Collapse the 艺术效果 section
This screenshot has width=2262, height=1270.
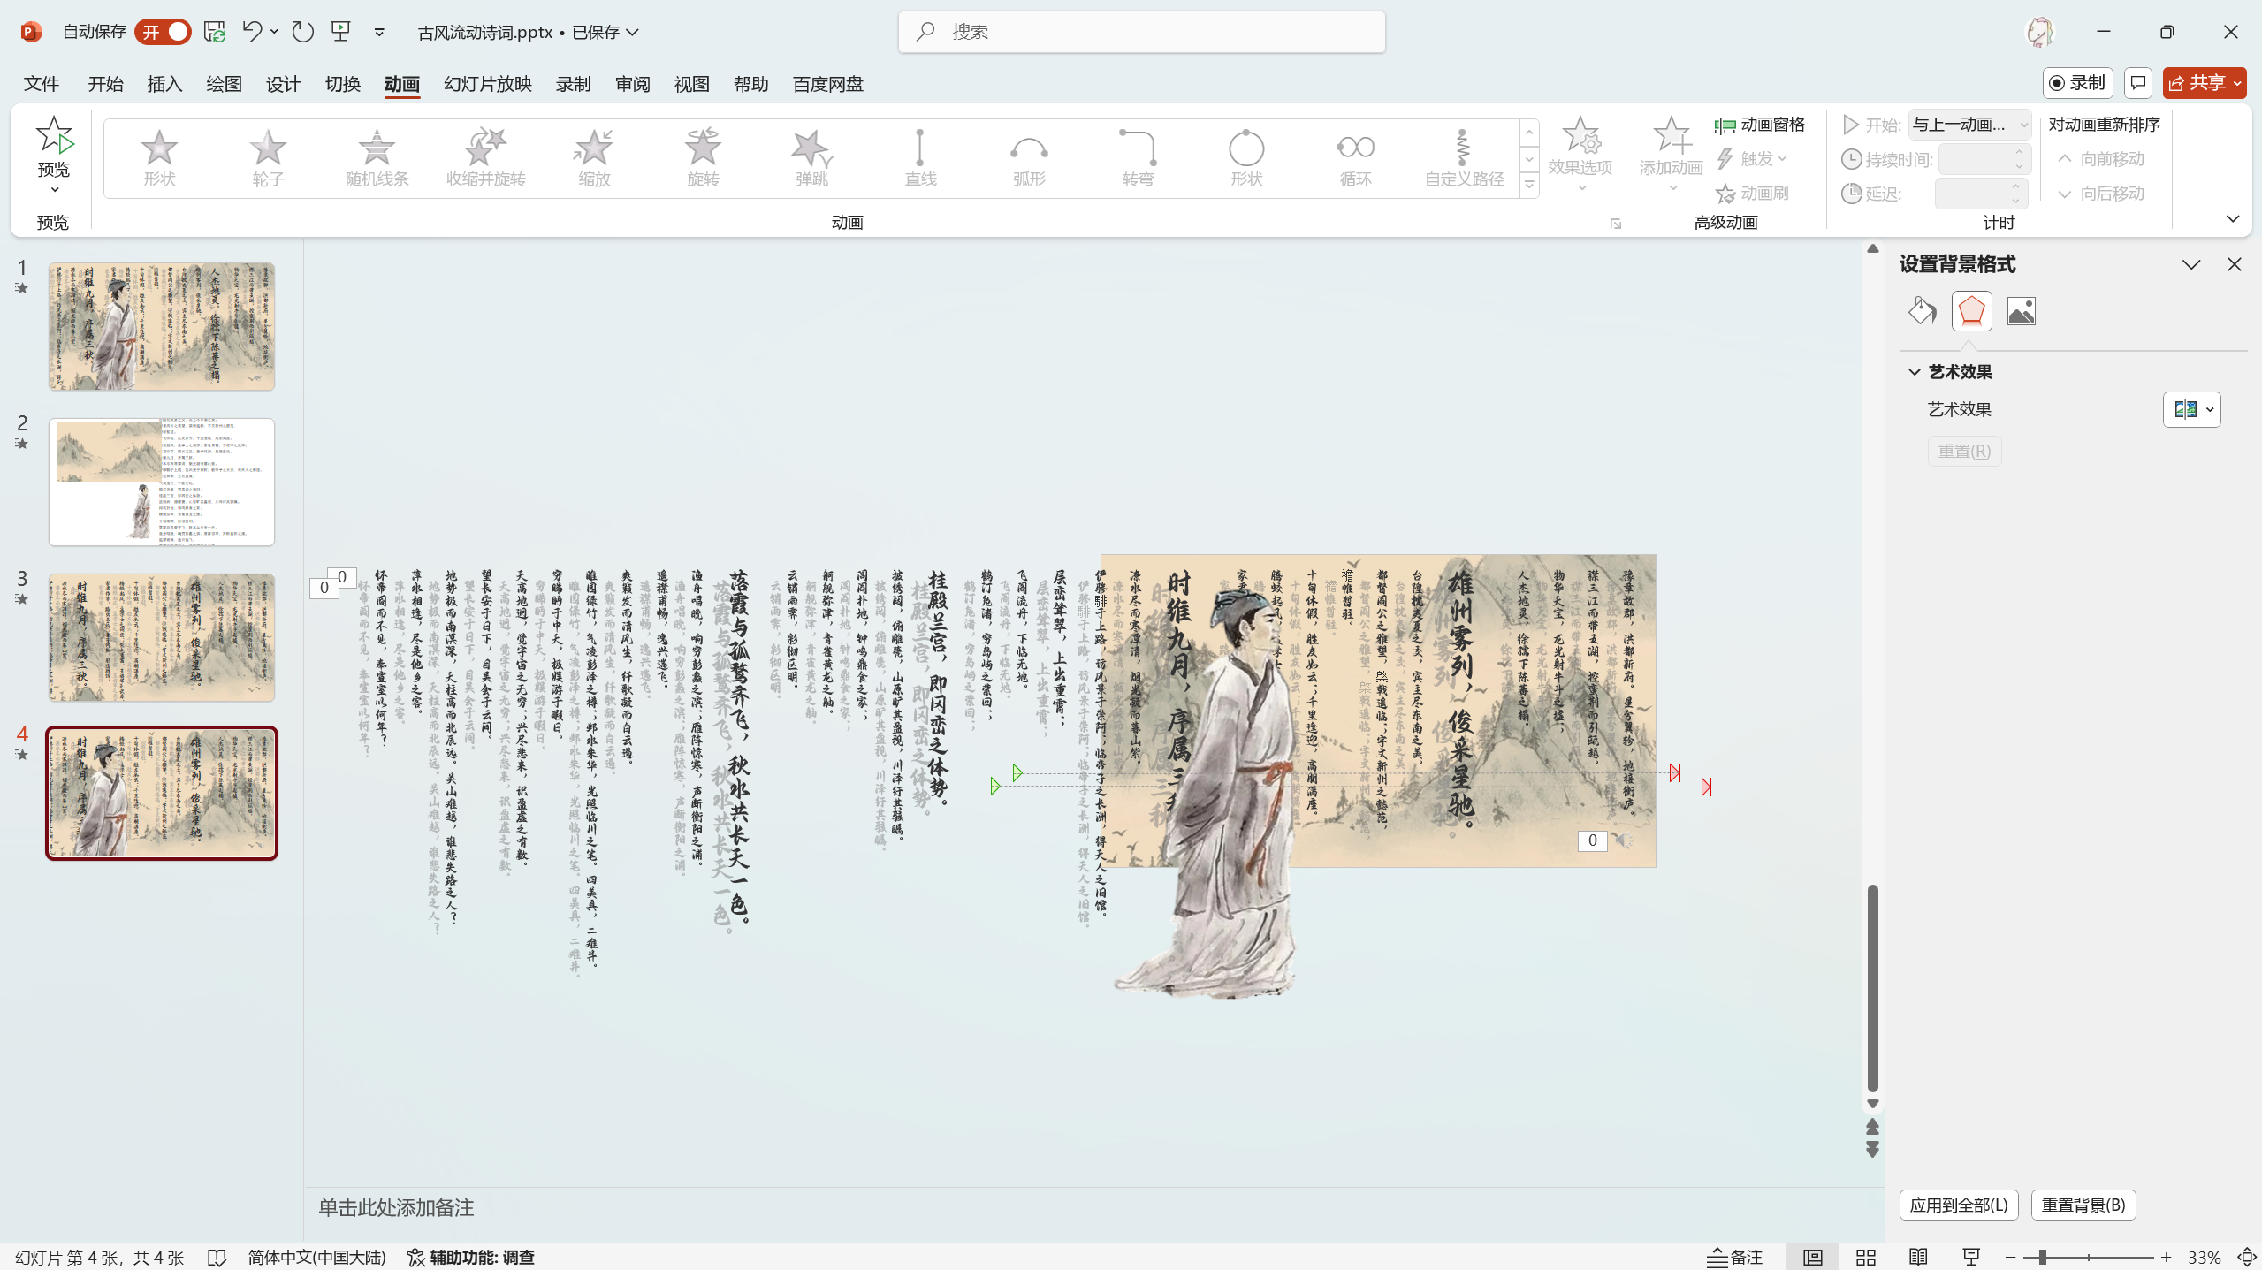pyautogui.click(x=1915, y=372)
